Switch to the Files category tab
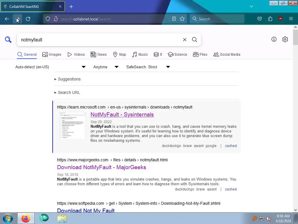Image resolution: width=298 pixels, height=224 pixels. pyautogui.click(x=200, y=55)
